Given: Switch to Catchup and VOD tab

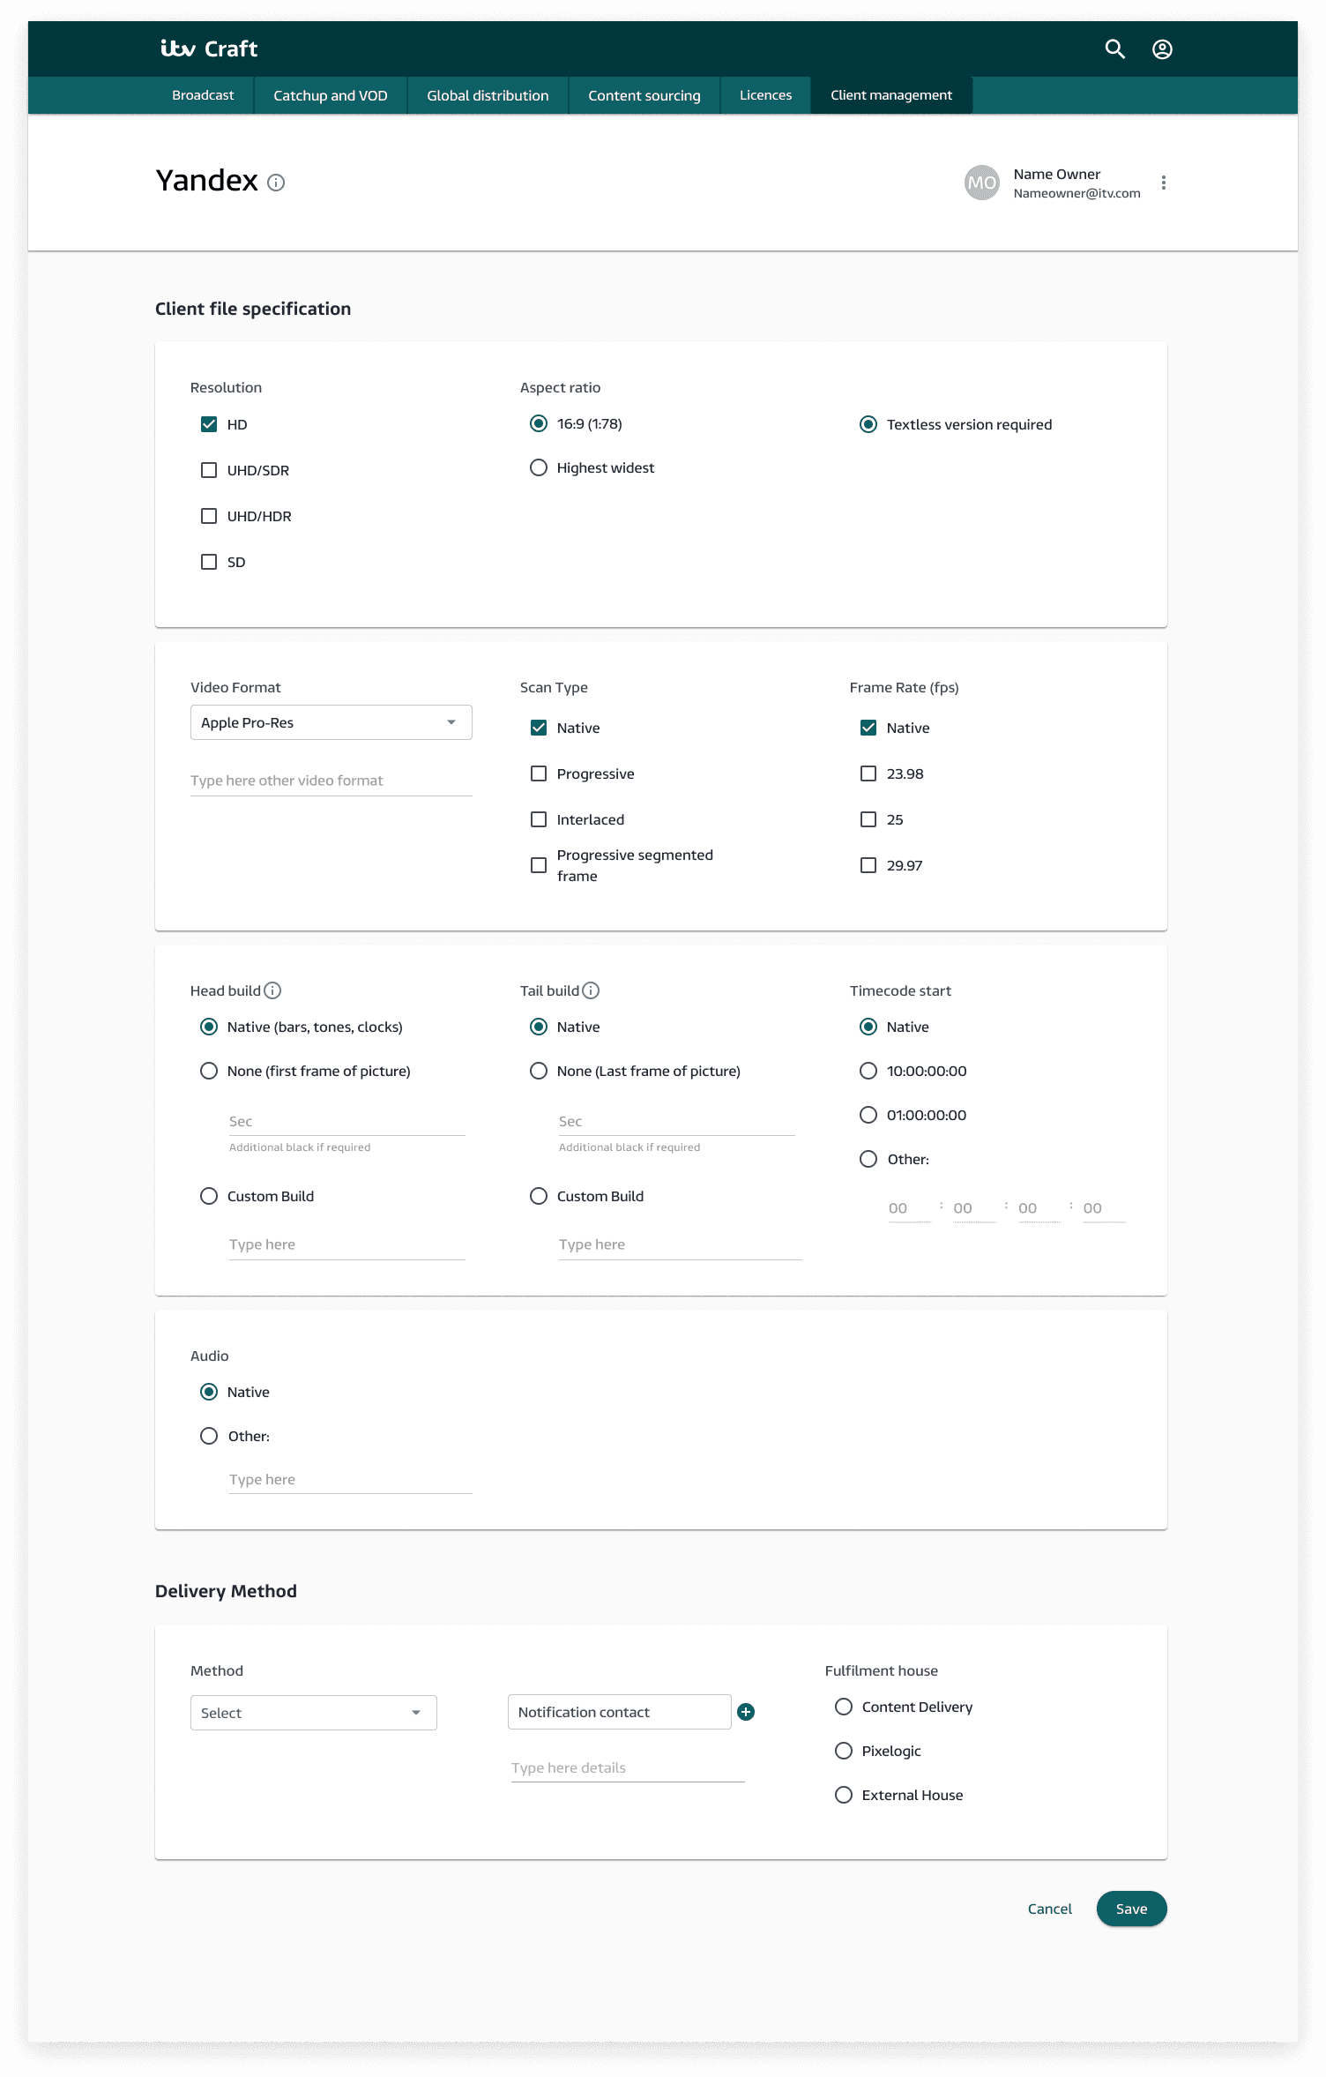Looking at the screenshot, I should [331, 95].
